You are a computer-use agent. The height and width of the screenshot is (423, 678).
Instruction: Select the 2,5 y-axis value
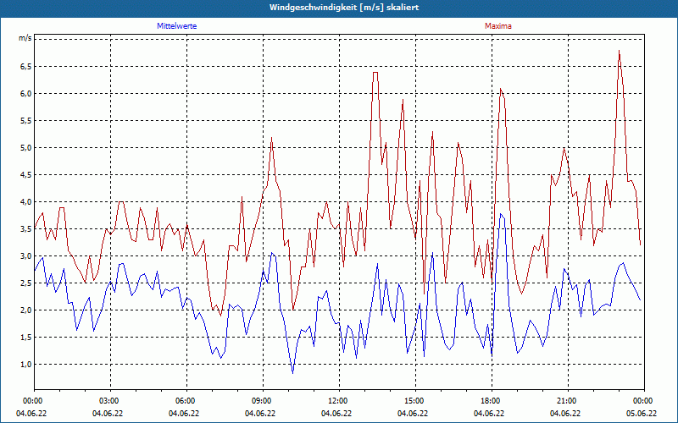pyautogui.click(x=25, y=283)
